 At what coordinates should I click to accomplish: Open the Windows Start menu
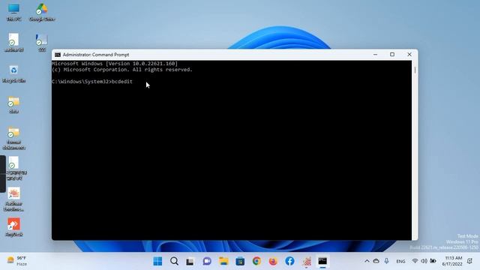pos(157,261)
